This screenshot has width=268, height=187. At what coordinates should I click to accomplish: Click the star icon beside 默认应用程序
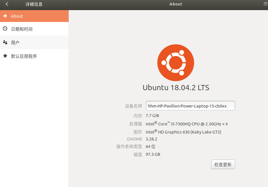5,56
